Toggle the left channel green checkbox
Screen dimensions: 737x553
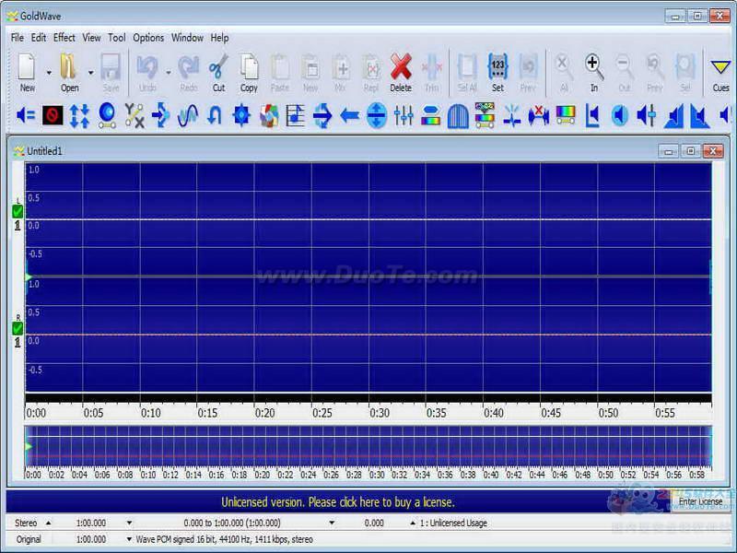[x=18, y=212]
